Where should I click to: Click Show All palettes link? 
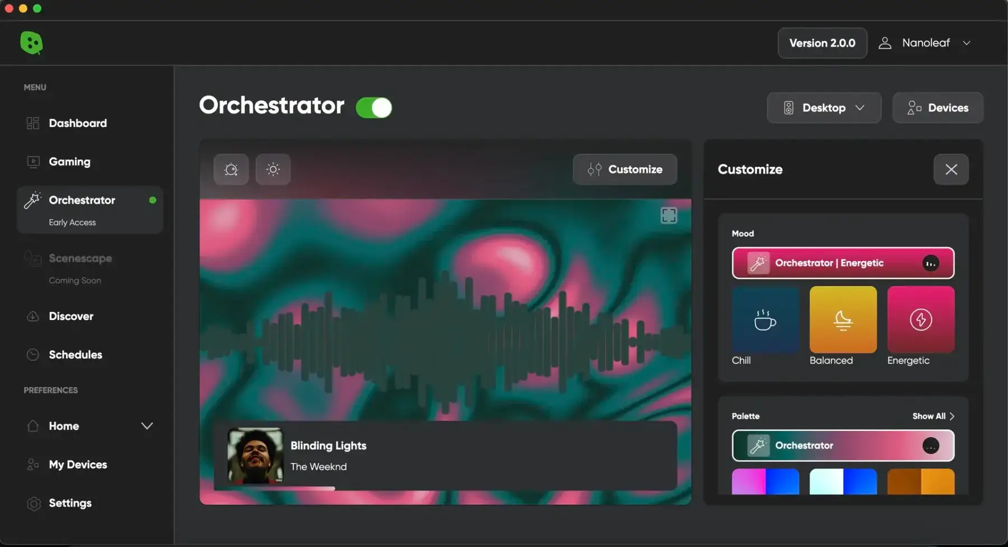(933, 416)
